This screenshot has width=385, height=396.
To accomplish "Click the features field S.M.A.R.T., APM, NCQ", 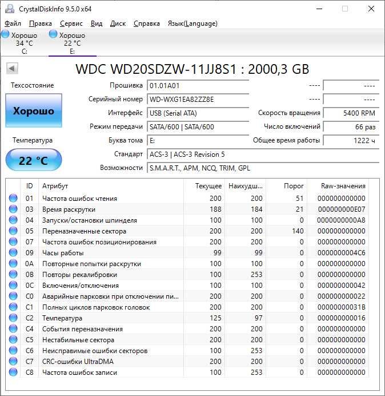I will pyautogui.click(x=263, y=168).
